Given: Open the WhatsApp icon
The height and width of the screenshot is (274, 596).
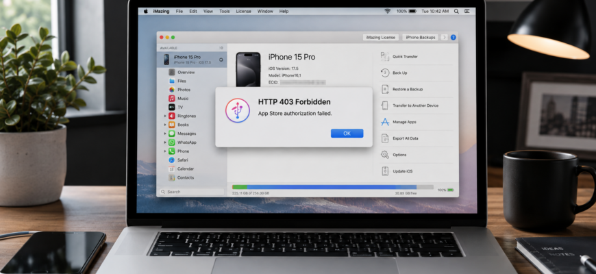Looking at the screenshot, I should tap(172, 142).
